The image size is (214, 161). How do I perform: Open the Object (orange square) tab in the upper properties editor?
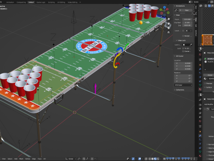[x=200, y=65]
